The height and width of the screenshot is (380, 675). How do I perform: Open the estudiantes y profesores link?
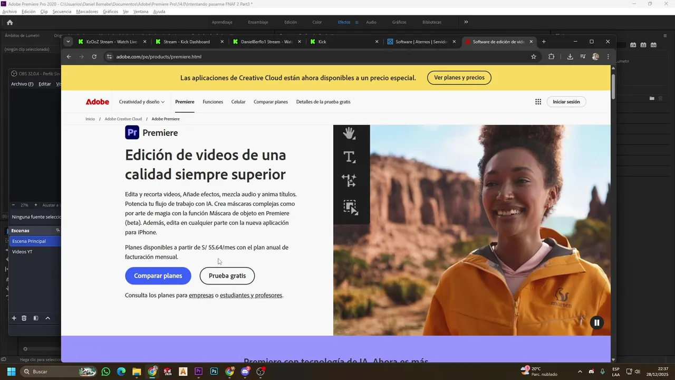251,296
